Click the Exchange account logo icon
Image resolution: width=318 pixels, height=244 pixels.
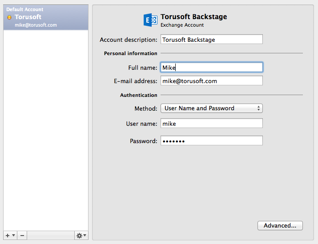pos(150,20)
